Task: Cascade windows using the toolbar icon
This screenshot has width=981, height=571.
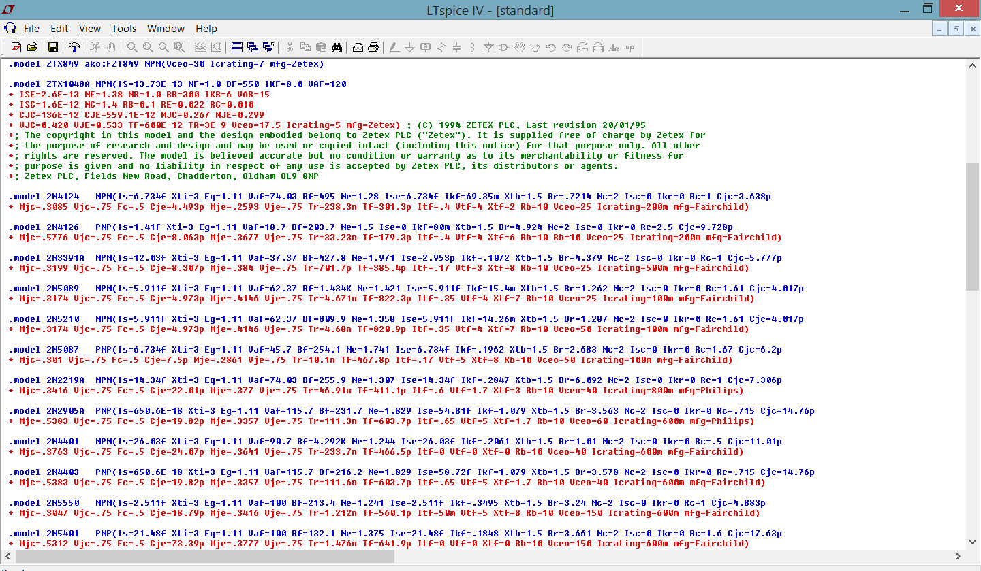Action: coord(253,47)
